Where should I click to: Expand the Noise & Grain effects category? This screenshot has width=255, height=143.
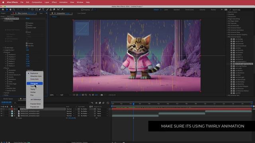228,12
